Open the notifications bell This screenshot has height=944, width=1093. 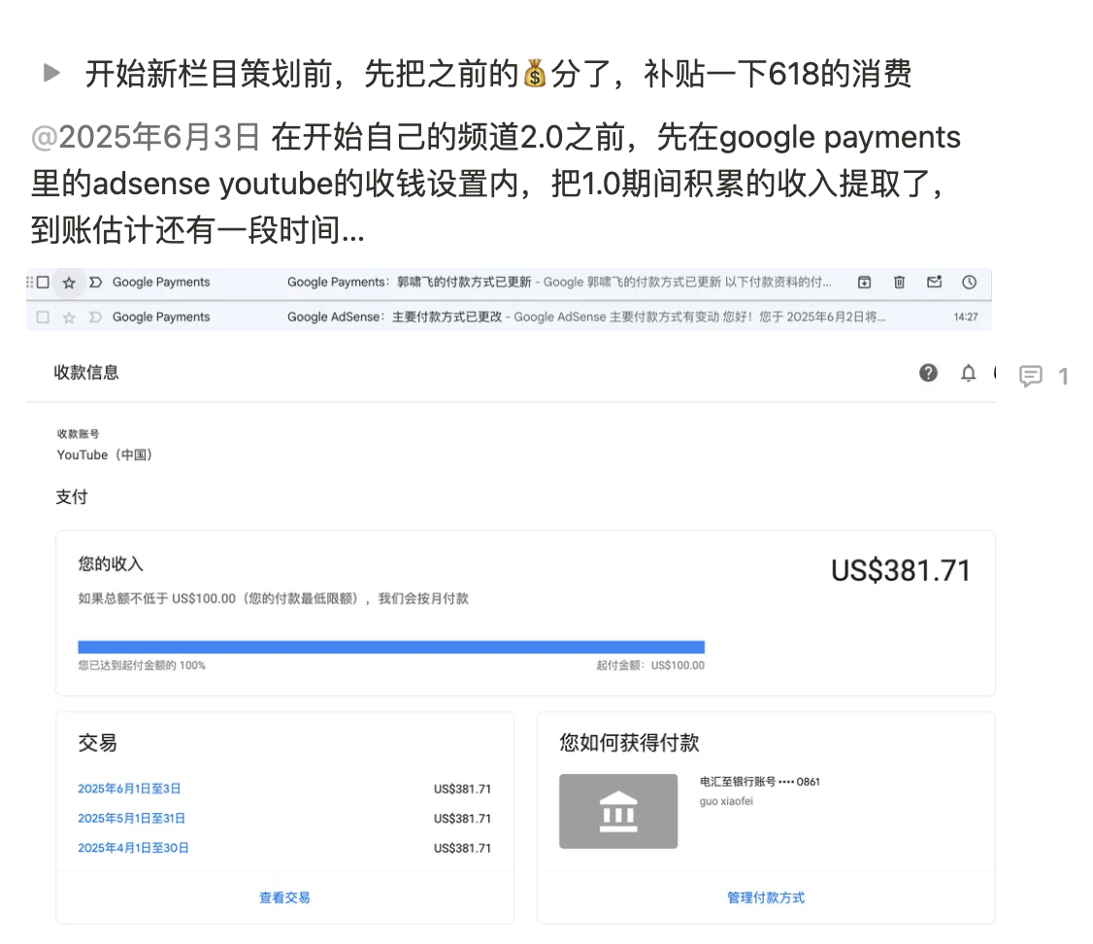[968, 372]
